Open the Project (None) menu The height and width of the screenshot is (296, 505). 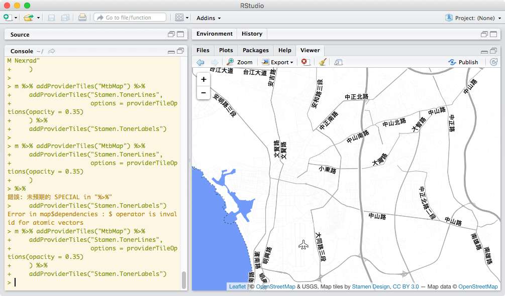tap(473, 18)
